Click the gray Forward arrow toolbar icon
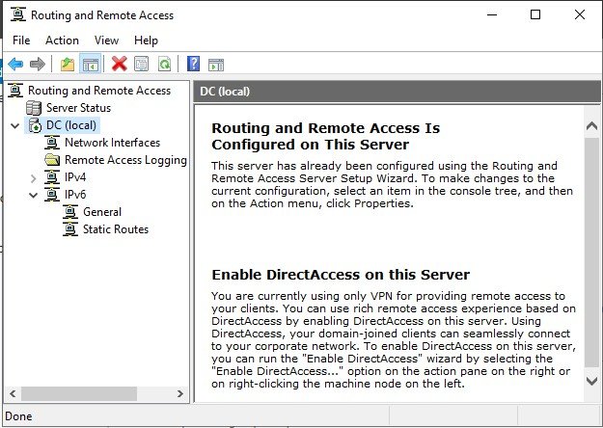The width and height of the screenshot is (603, 428). pyautogui.click(x=38, y=64)
